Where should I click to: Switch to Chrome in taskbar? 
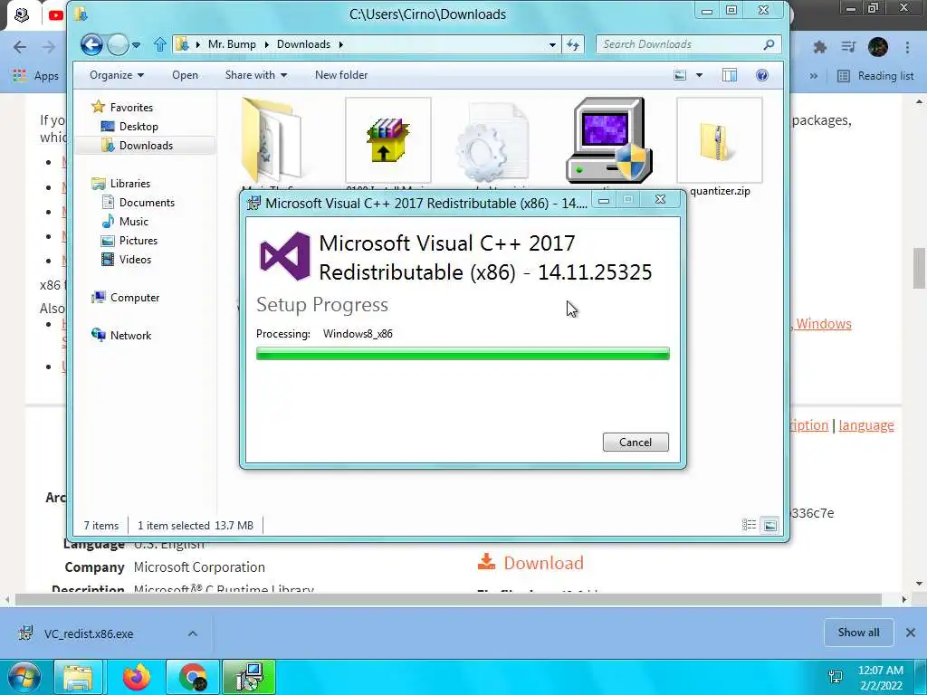[x=193, y=677]
